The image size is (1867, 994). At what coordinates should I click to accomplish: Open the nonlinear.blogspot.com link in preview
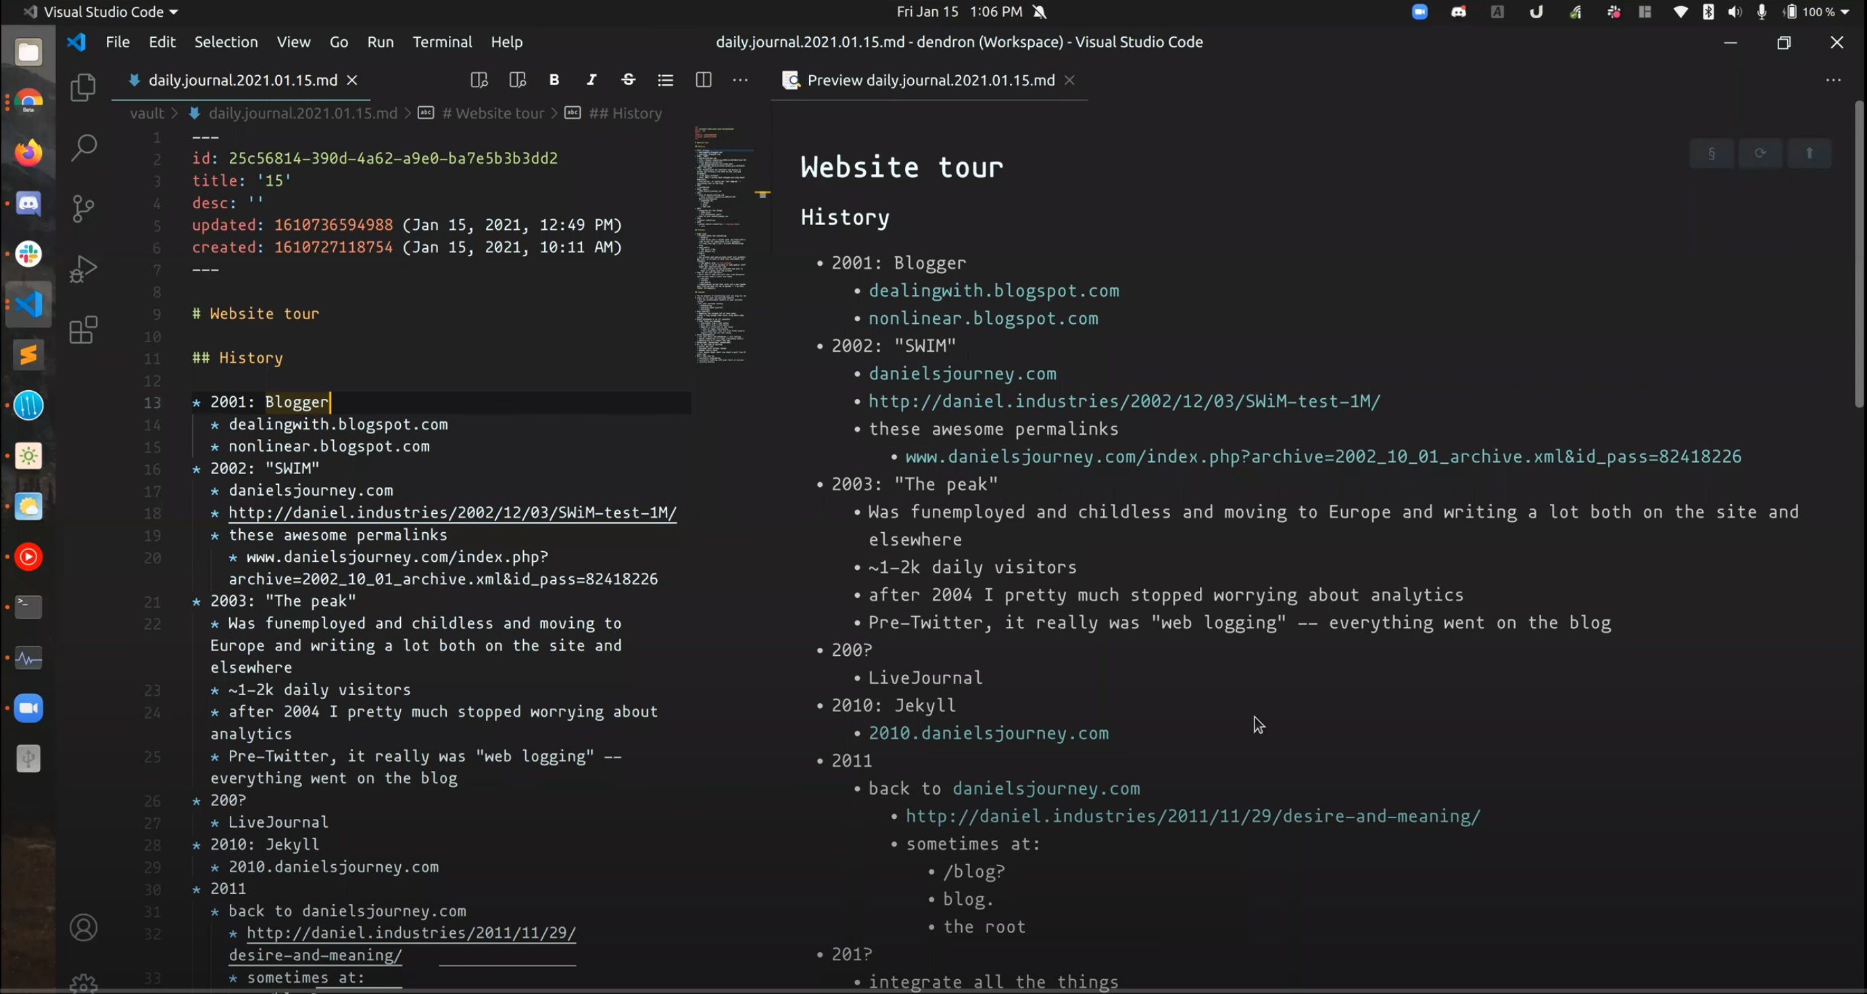984,318
